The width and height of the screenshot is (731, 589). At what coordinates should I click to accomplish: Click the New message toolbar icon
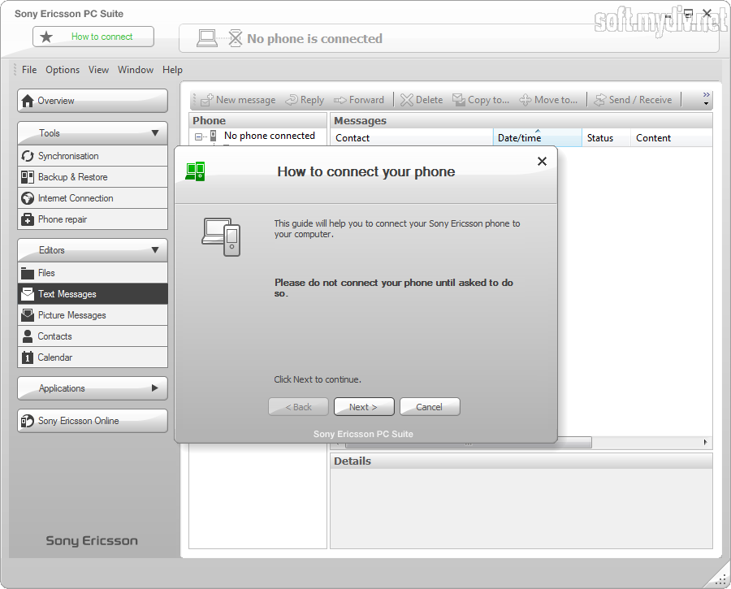click(x=206, y=99)
